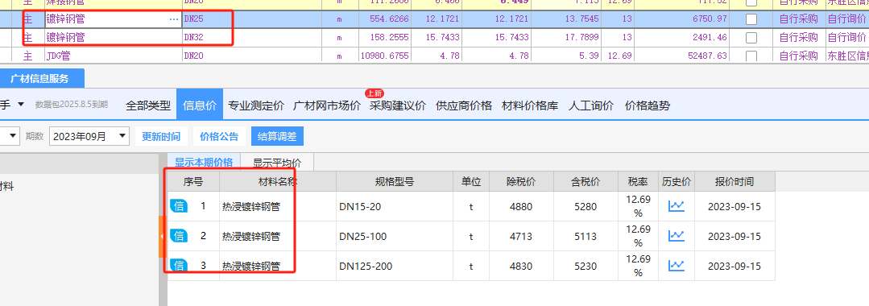Click JDG管 name cell
The image size is (869, 306).
pyautogui.click(x=113, y=56)
